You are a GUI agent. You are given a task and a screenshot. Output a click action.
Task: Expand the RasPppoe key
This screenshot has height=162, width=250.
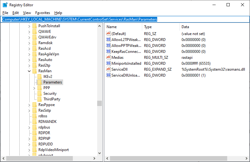tap(29, 105)
